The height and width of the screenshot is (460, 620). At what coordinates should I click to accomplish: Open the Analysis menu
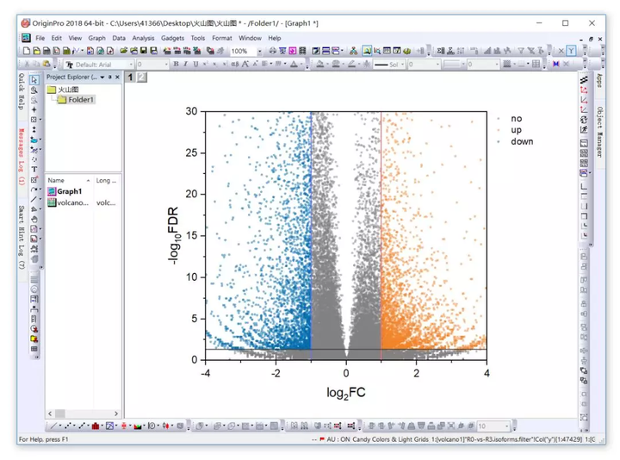tap(143, 38)
